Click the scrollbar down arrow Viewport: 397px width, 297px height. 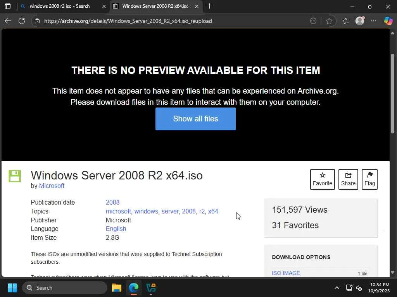(x=392, y=273)
